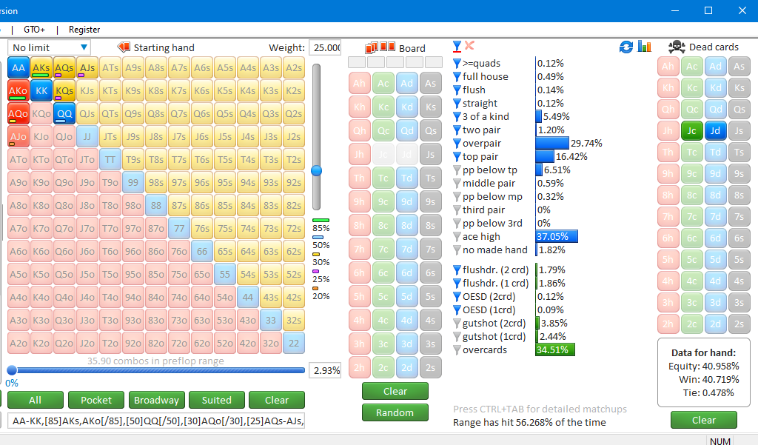
Task: Toggle the flushdr. (2 crd) filter funnel
Action: [x=457, y=270]
